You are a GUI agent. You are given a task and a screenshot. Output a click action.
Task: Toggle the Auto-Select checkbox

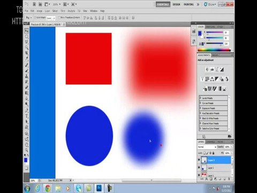pos(35,17)
